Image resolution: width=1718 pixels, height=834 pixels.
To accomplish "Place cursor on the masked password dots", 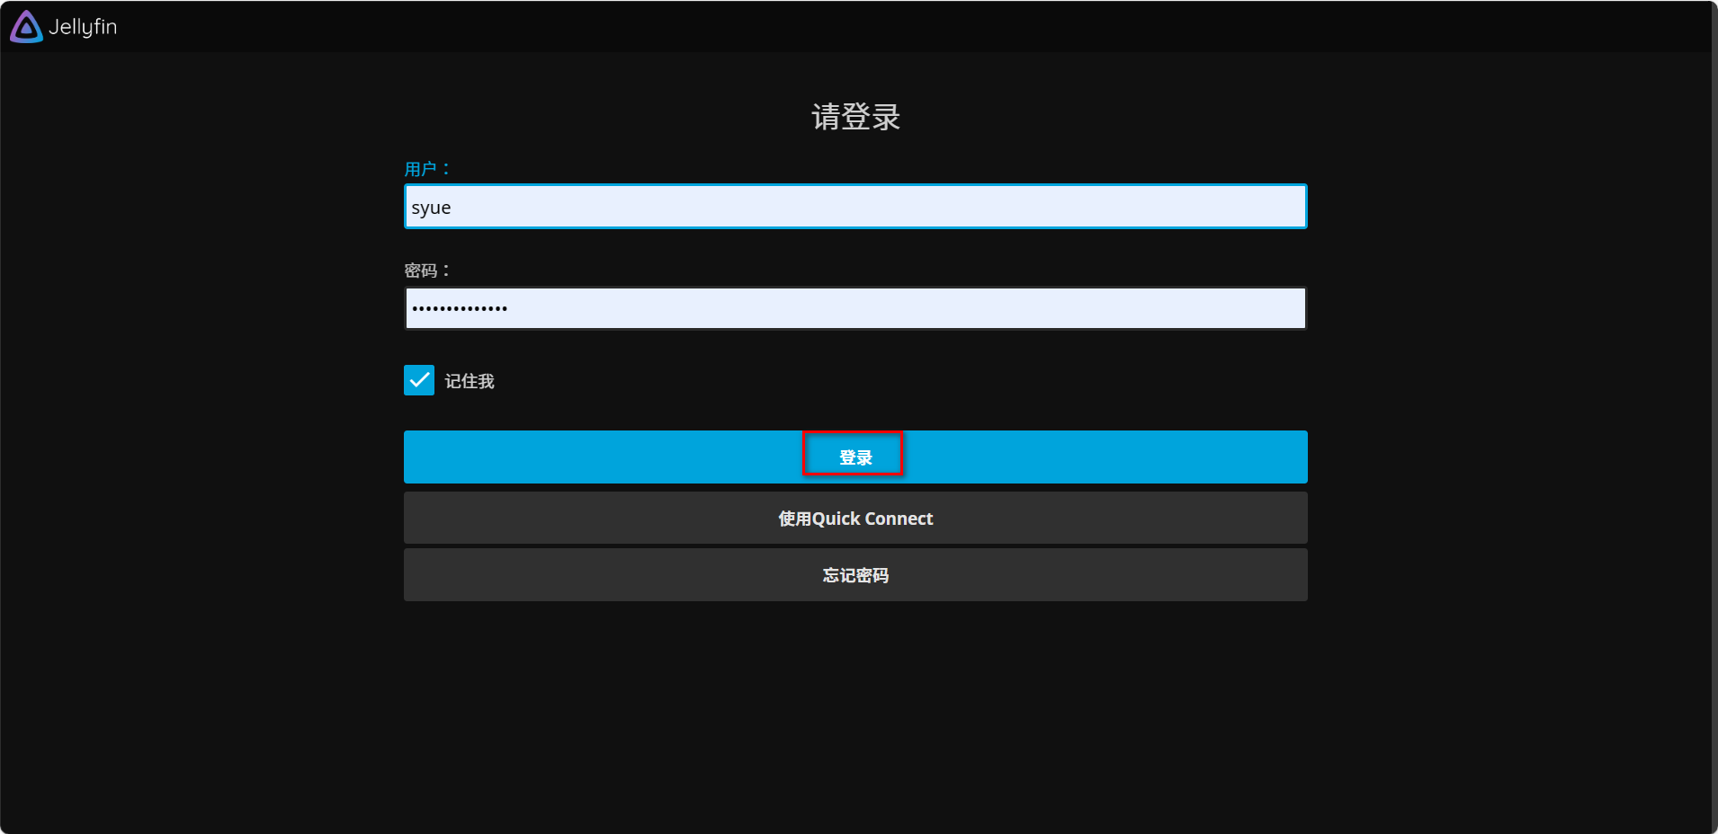I will pyautogui.click(x=460, y=308).
